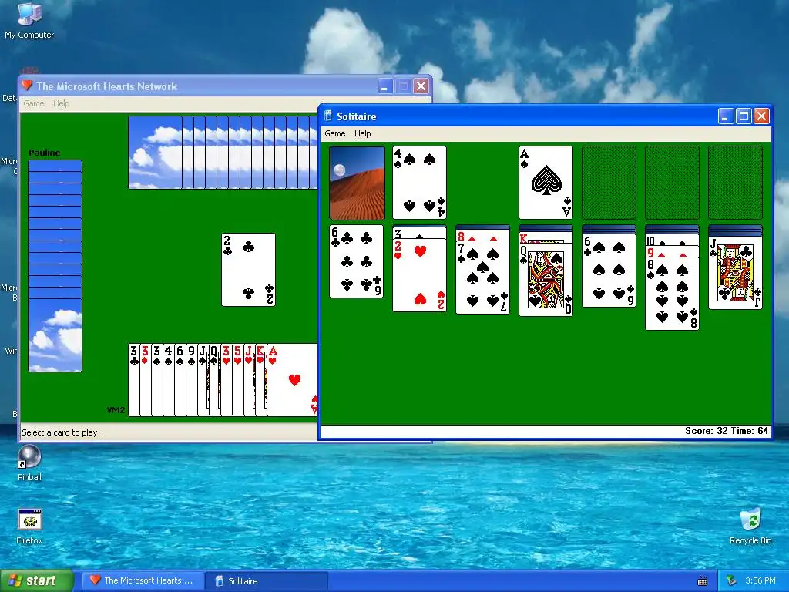Play the 4 of spades in Hearts hand
Viewport: 789px width, 592px height.
tap(169, 380)
